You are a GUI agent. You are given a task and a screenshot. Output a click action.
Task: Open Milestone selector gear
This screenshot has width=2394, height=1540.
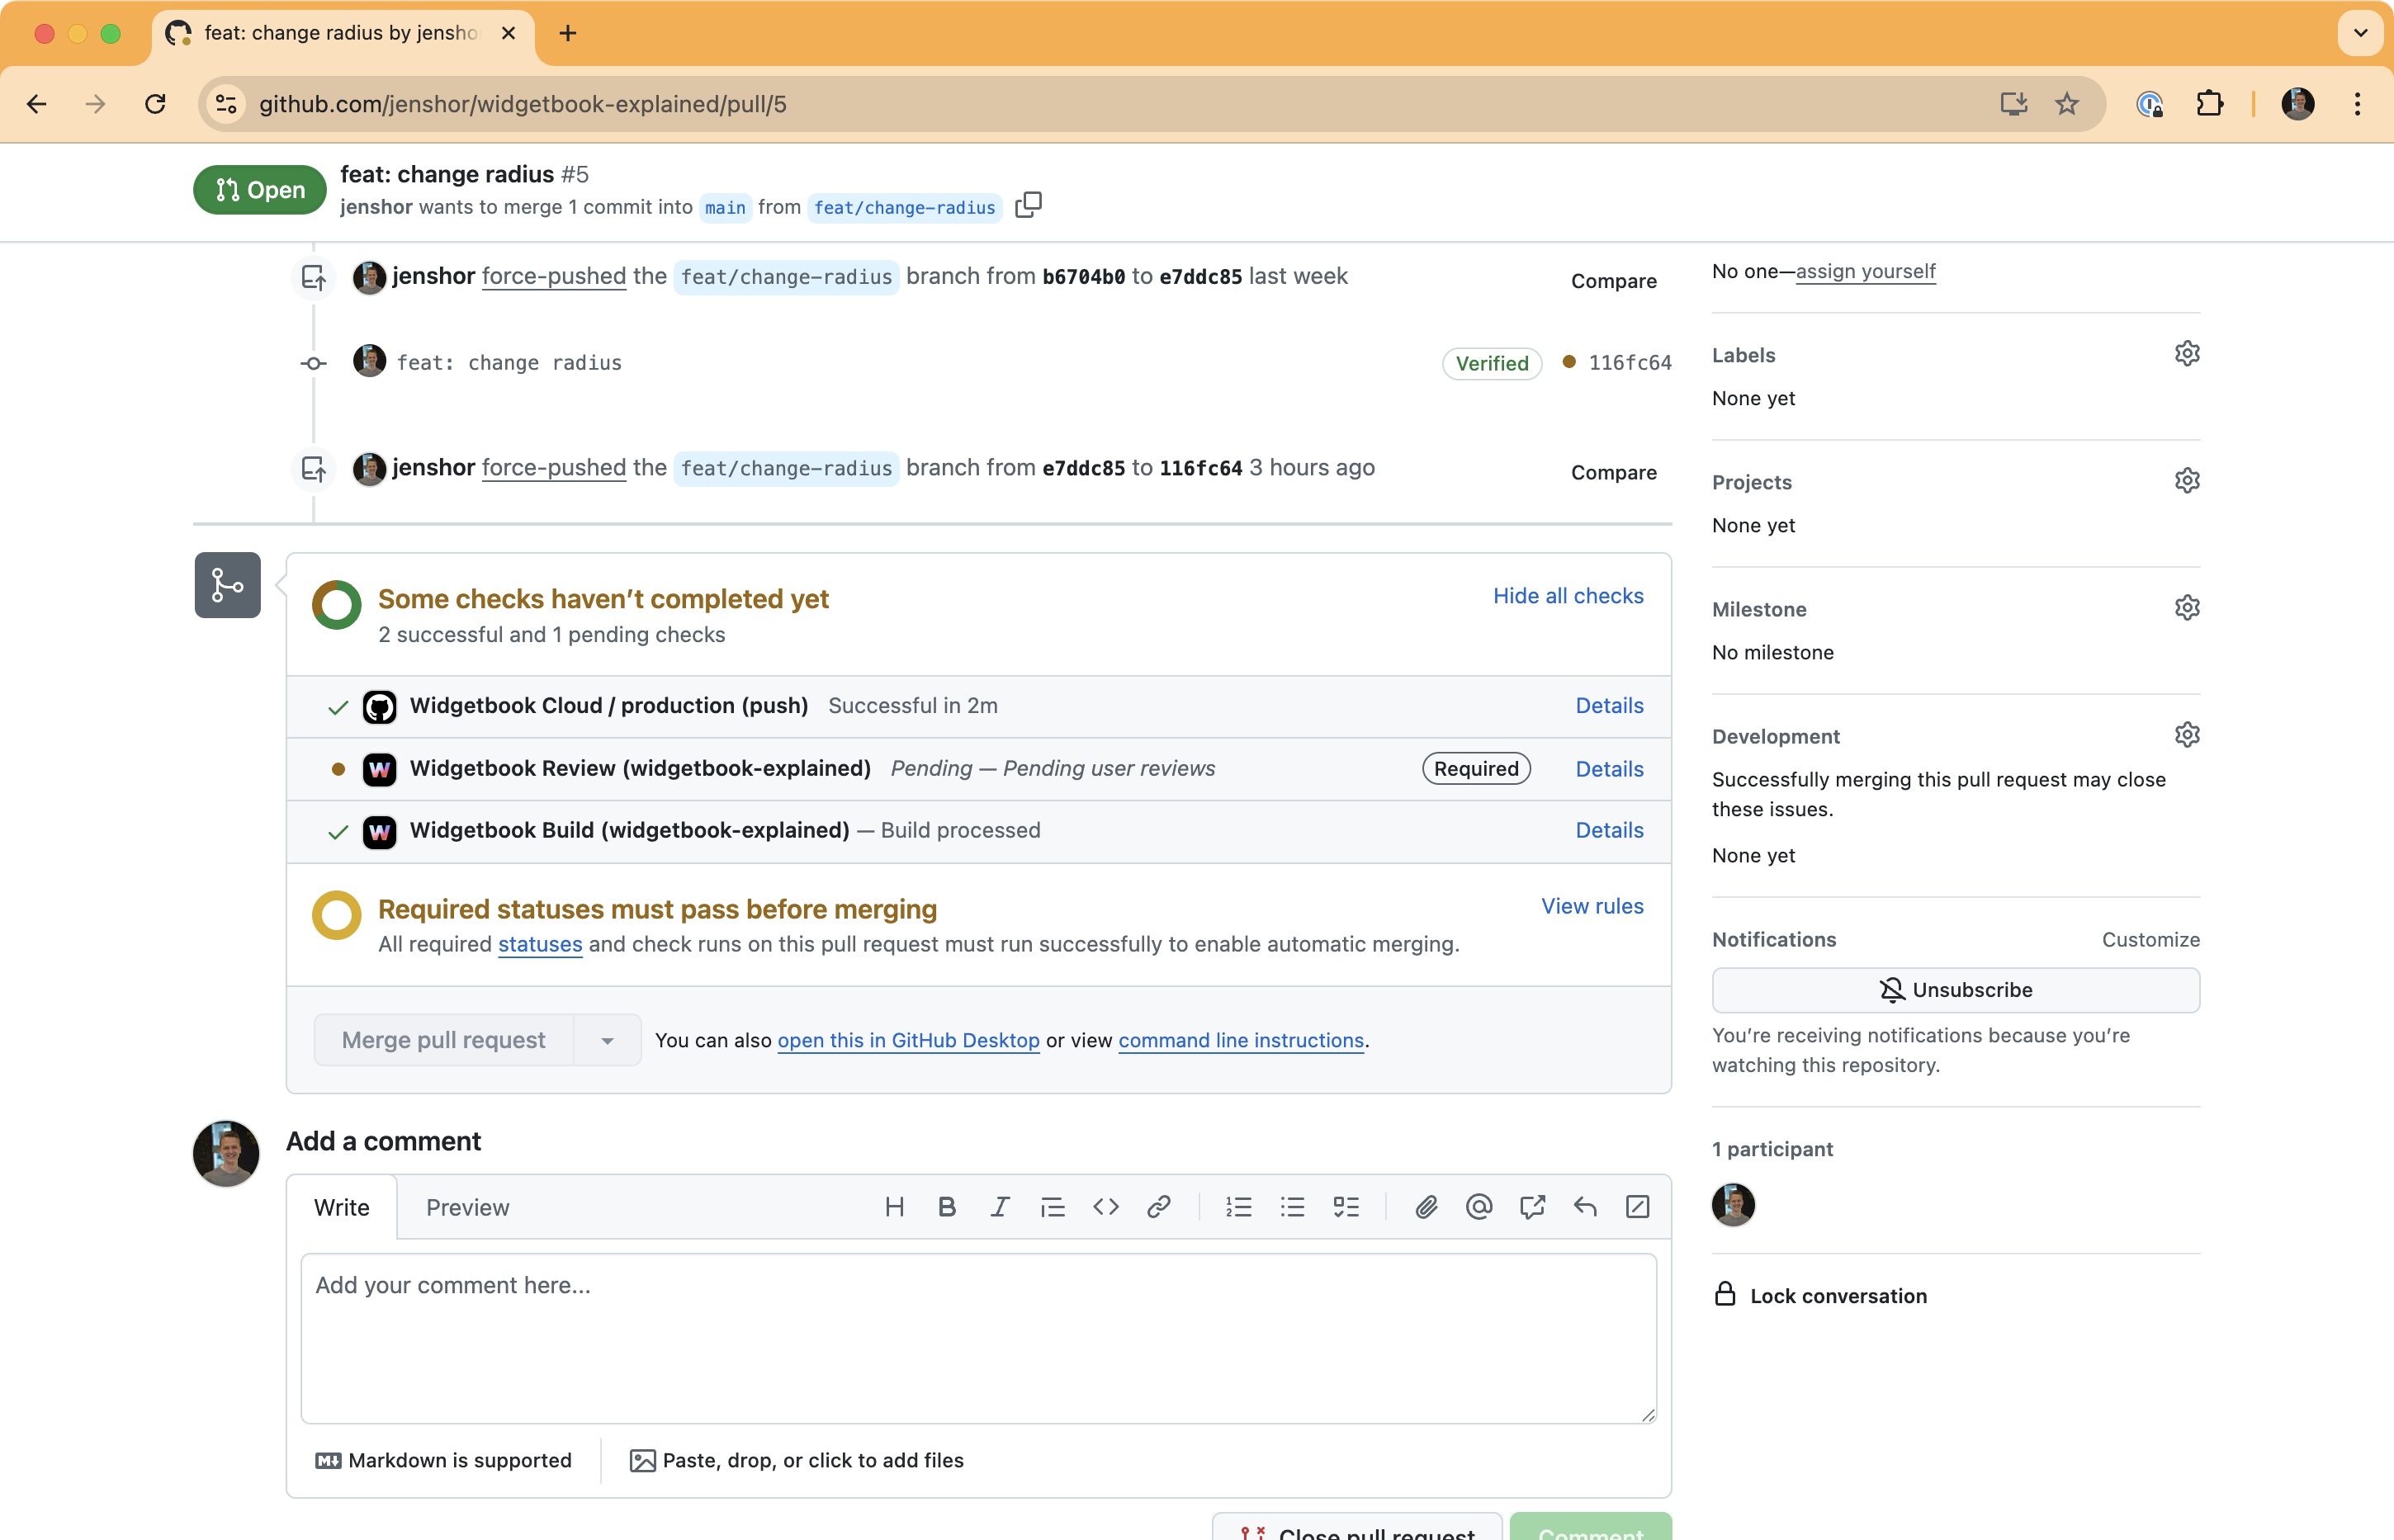(2186, 608)
